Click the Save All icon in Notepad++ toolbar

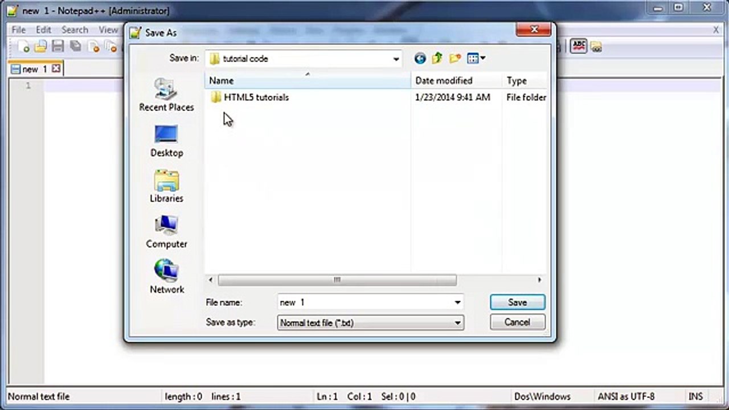point(75,47)
